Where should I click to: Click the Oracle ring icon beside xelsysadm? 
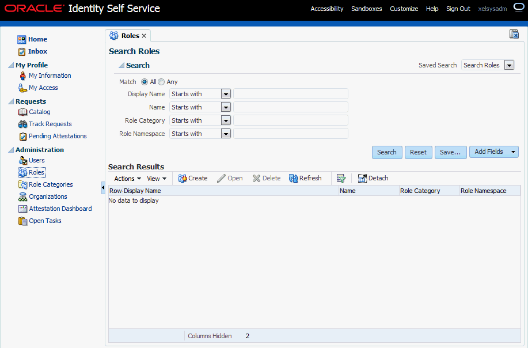519,7
